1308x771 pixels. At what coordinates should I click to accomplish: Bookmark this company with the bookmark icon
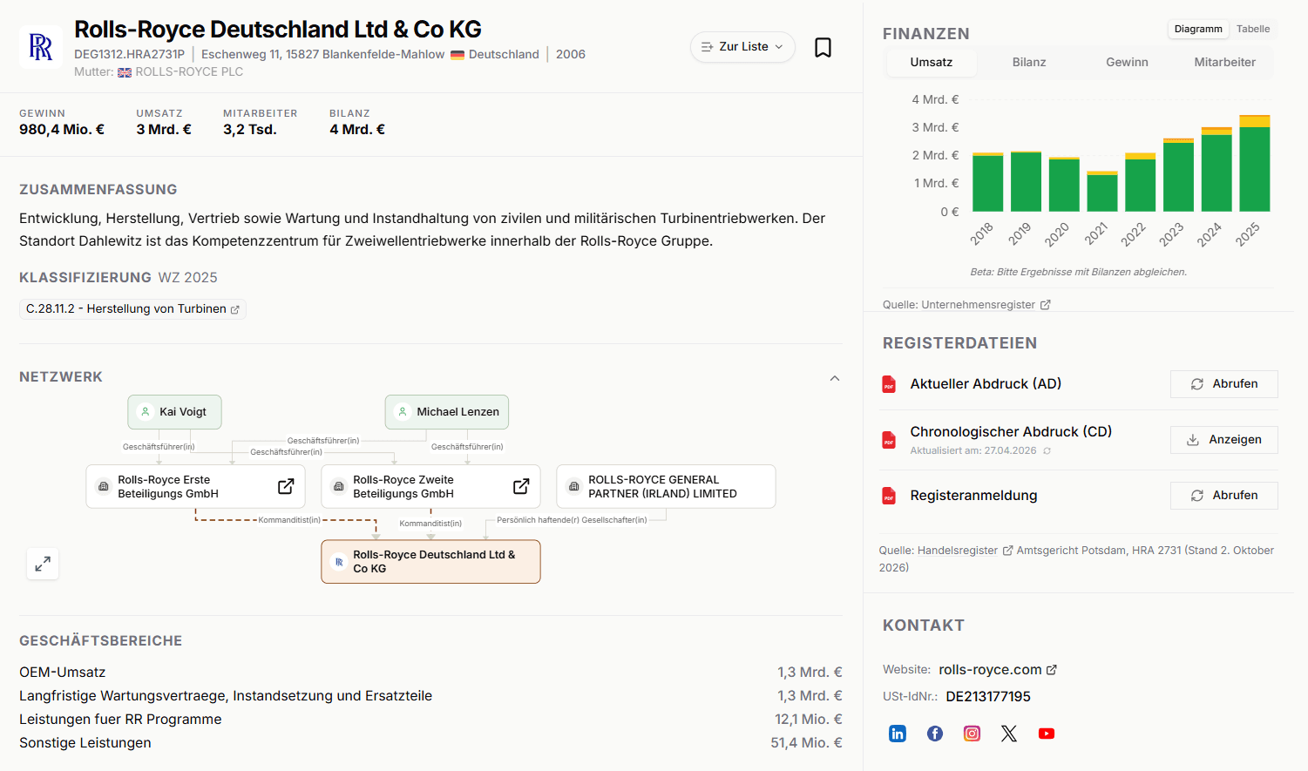823,47
